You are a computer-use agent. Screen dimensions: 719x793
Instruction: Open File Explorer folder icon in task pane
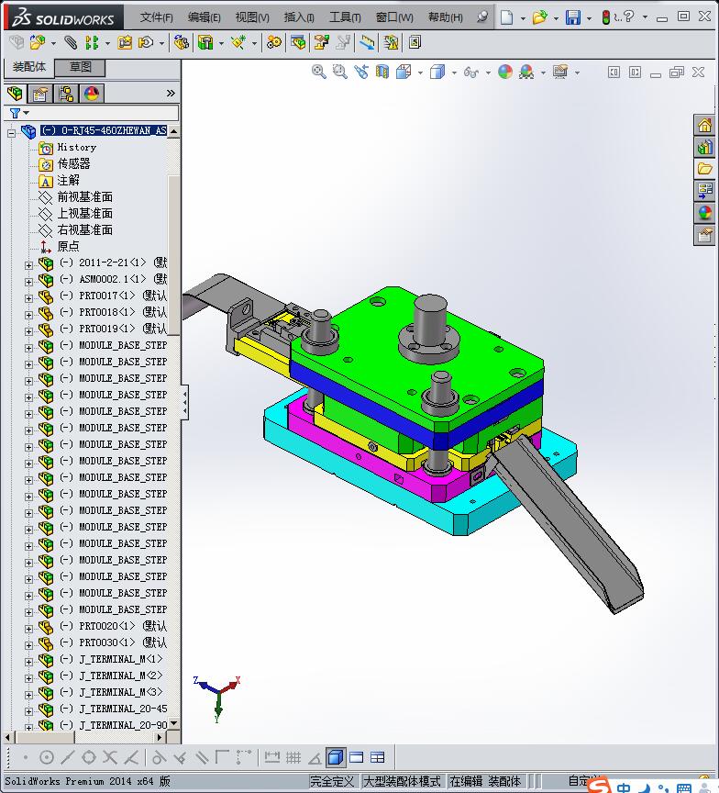tap(704, 169)
